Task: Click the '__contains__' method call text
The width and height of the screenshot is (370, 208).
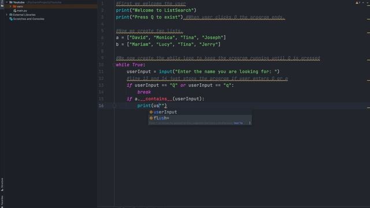Action: pyautogui.click(x=156, y=99)
